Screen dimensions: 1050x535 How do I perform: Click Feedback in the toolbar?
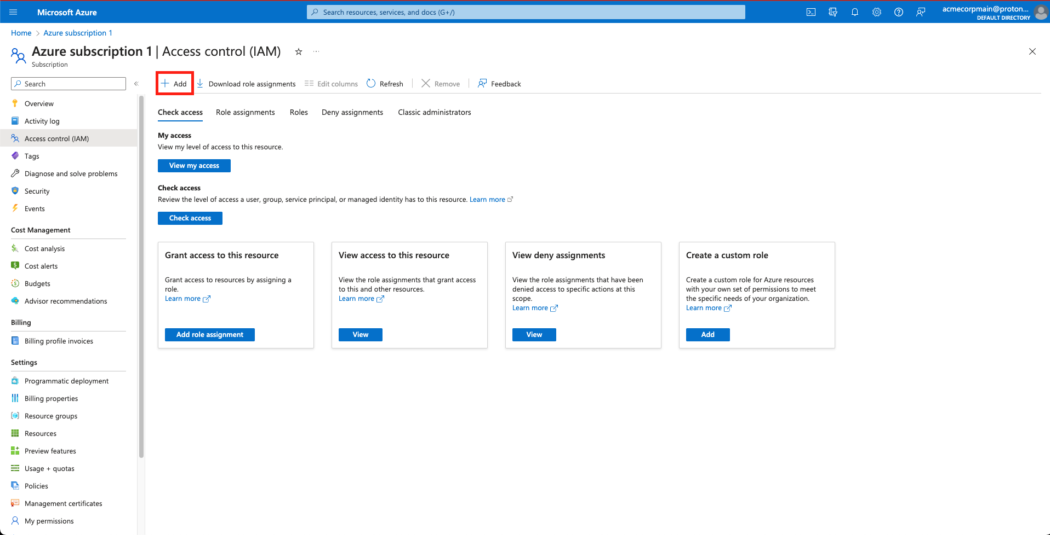click(x=499, y=84)
